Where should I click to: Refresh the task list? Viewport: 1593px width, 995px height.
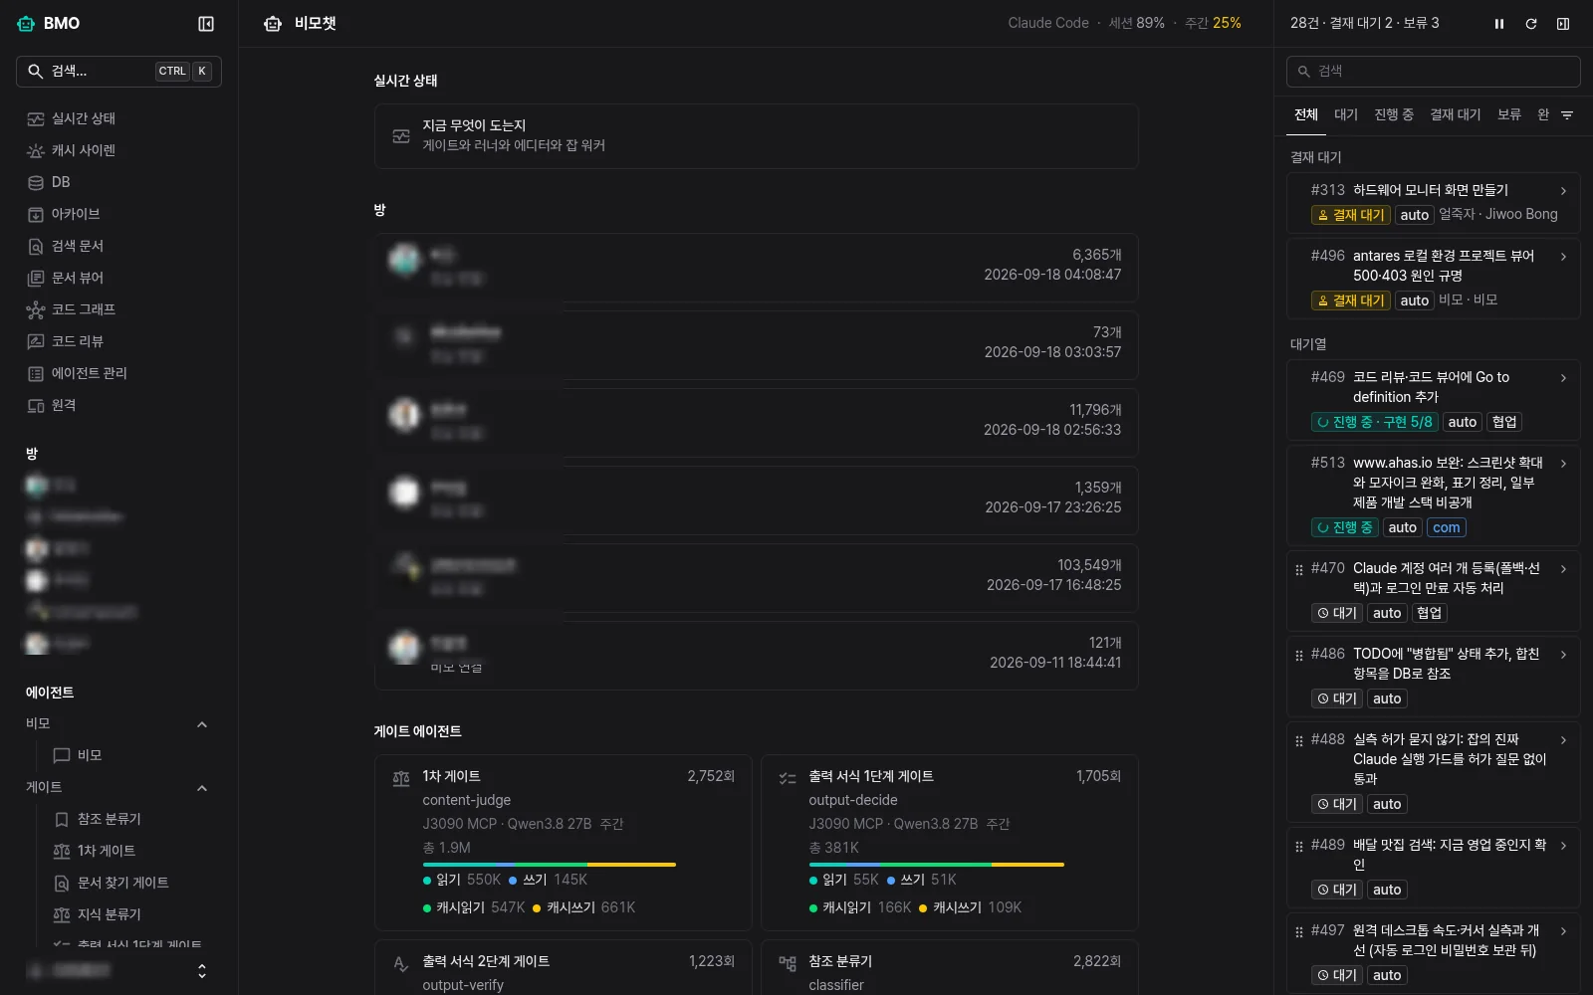point(1531,24)
